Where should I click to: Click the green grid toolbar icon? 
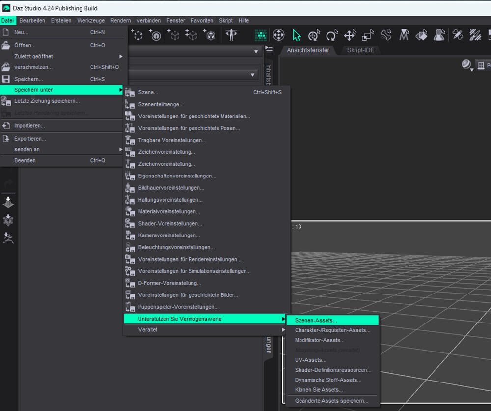pyautogui.click(x=261, y=35)
